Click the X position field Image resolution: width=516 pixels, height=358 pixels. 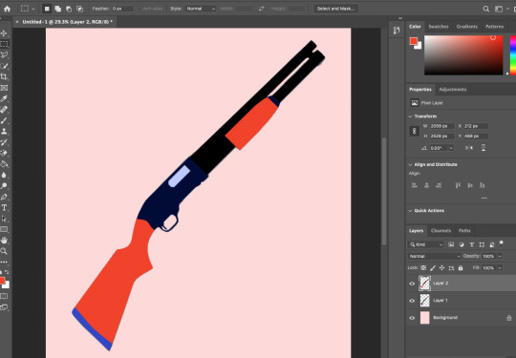(476, 126)
